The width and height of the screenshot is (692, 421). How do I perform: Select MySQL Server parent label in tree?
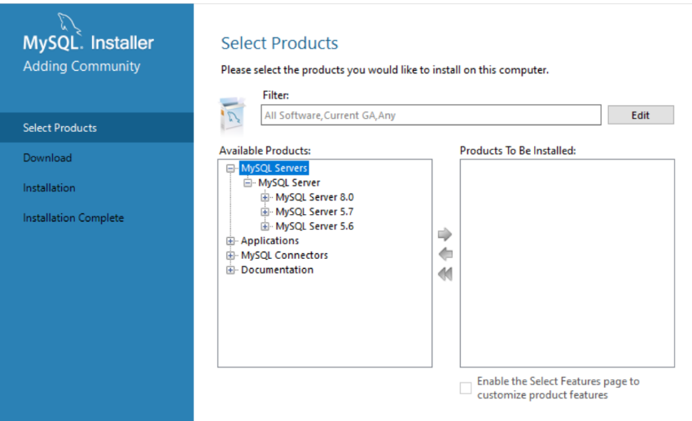pos(289,182)
